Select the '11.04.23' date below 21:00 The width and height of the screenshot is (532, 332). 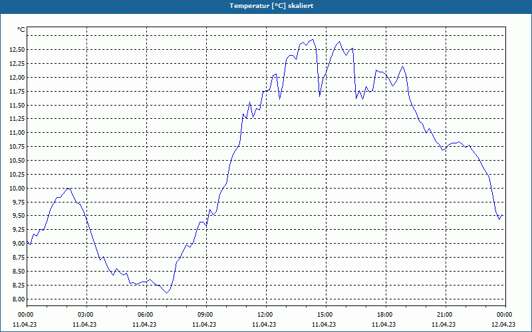coord(444,325)
